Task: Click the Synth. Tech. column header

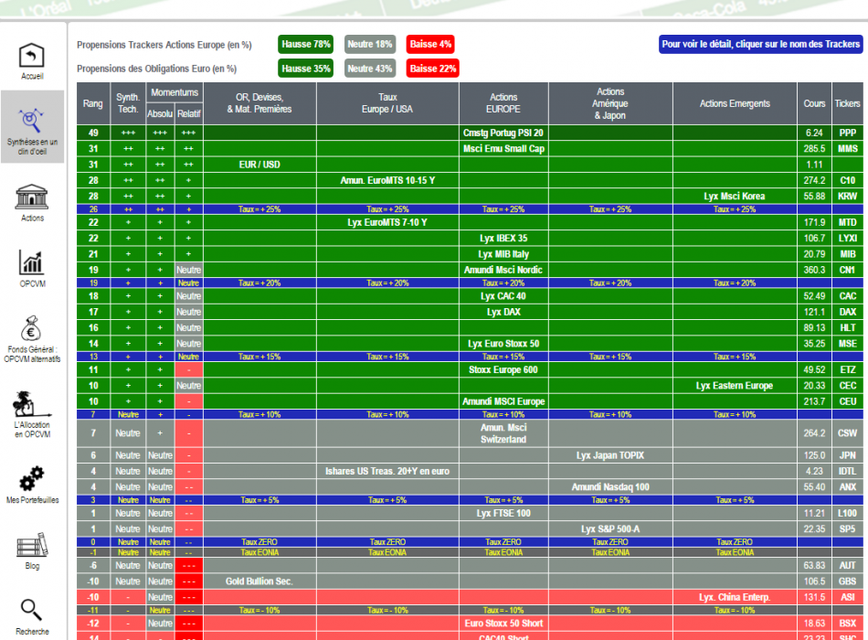Action: point(128,103)
